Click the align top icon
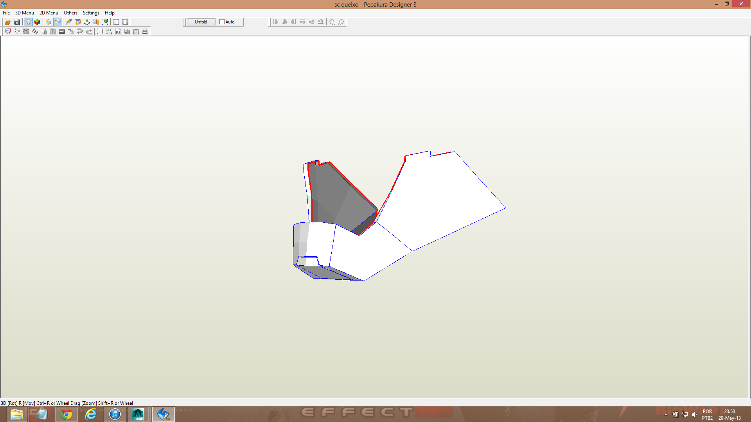 [303, 22]
